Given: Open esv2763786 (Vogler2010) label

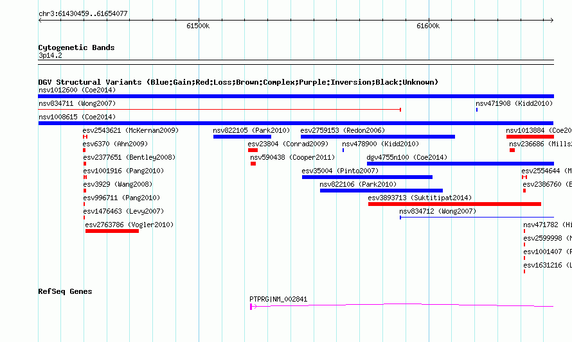Looking at the screenshot, I should (129, 225).
